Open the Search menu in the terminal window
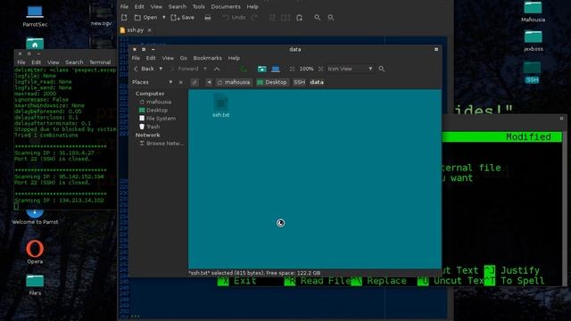 coord(74,62)
